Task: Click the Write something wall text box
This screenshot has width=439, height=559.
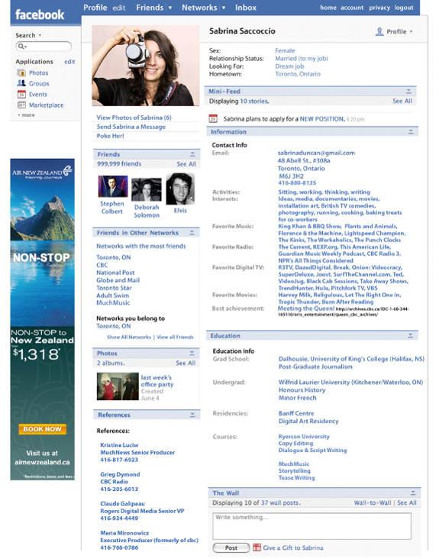Action: 311,526
